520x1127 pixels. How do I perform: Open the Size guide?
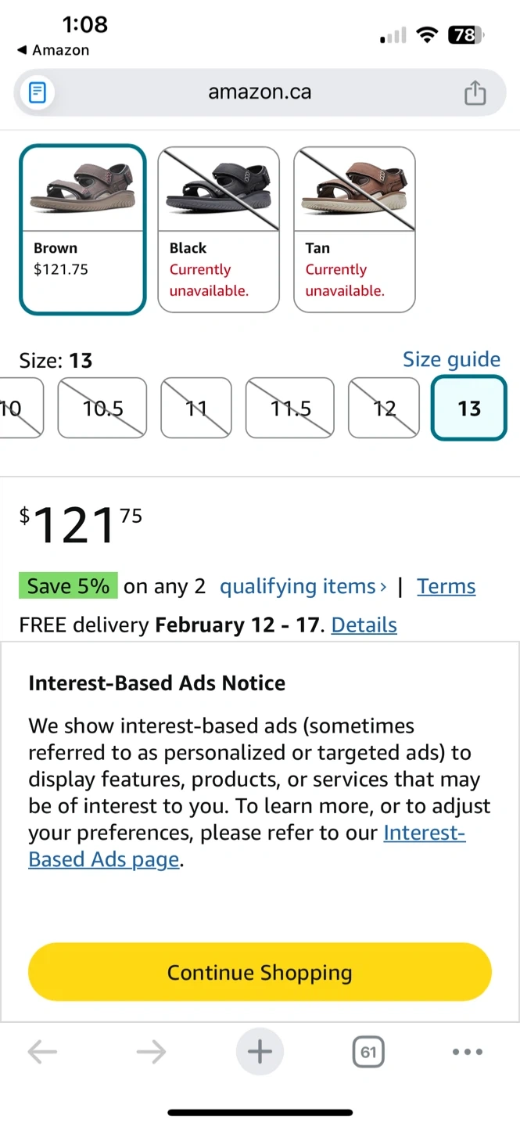pyautogui.click(x=451, y=359)
